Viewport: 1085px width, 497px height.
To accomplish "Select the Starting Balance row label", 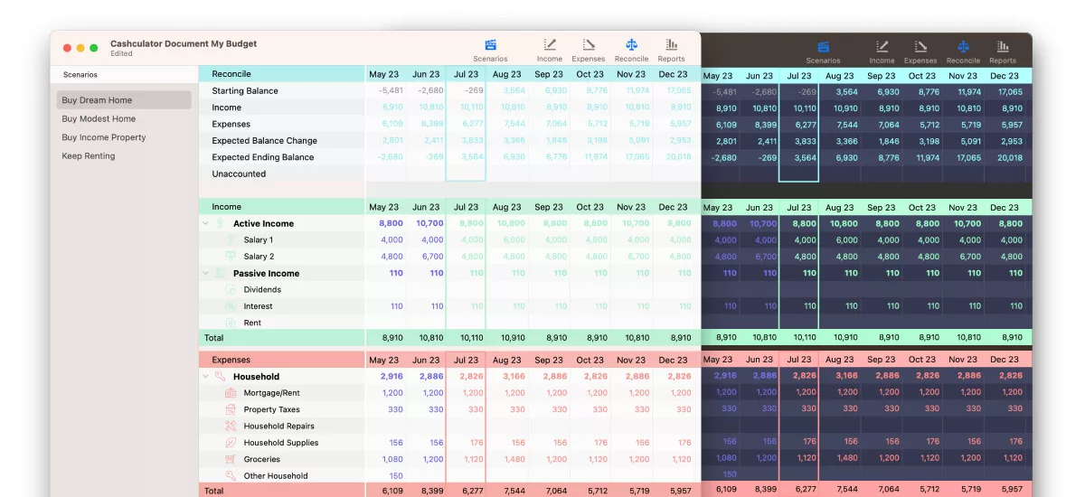I will pyautogui.click(x=245, y=90).
